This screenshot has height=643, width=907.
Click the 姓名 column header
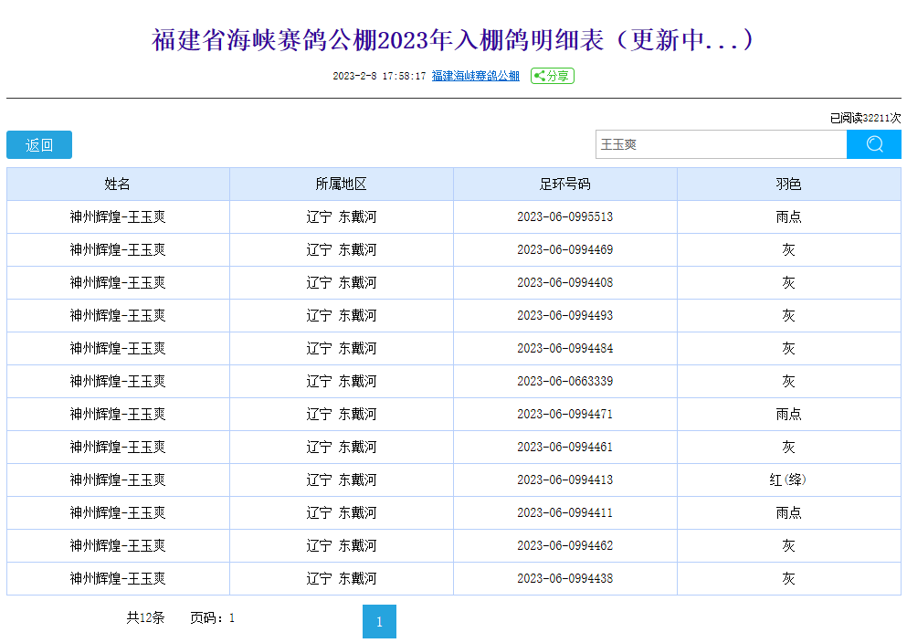pos(118,184)
